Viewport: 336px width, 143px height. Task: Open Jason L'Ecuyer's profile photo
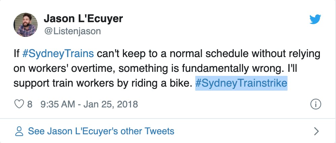[26, 25]
